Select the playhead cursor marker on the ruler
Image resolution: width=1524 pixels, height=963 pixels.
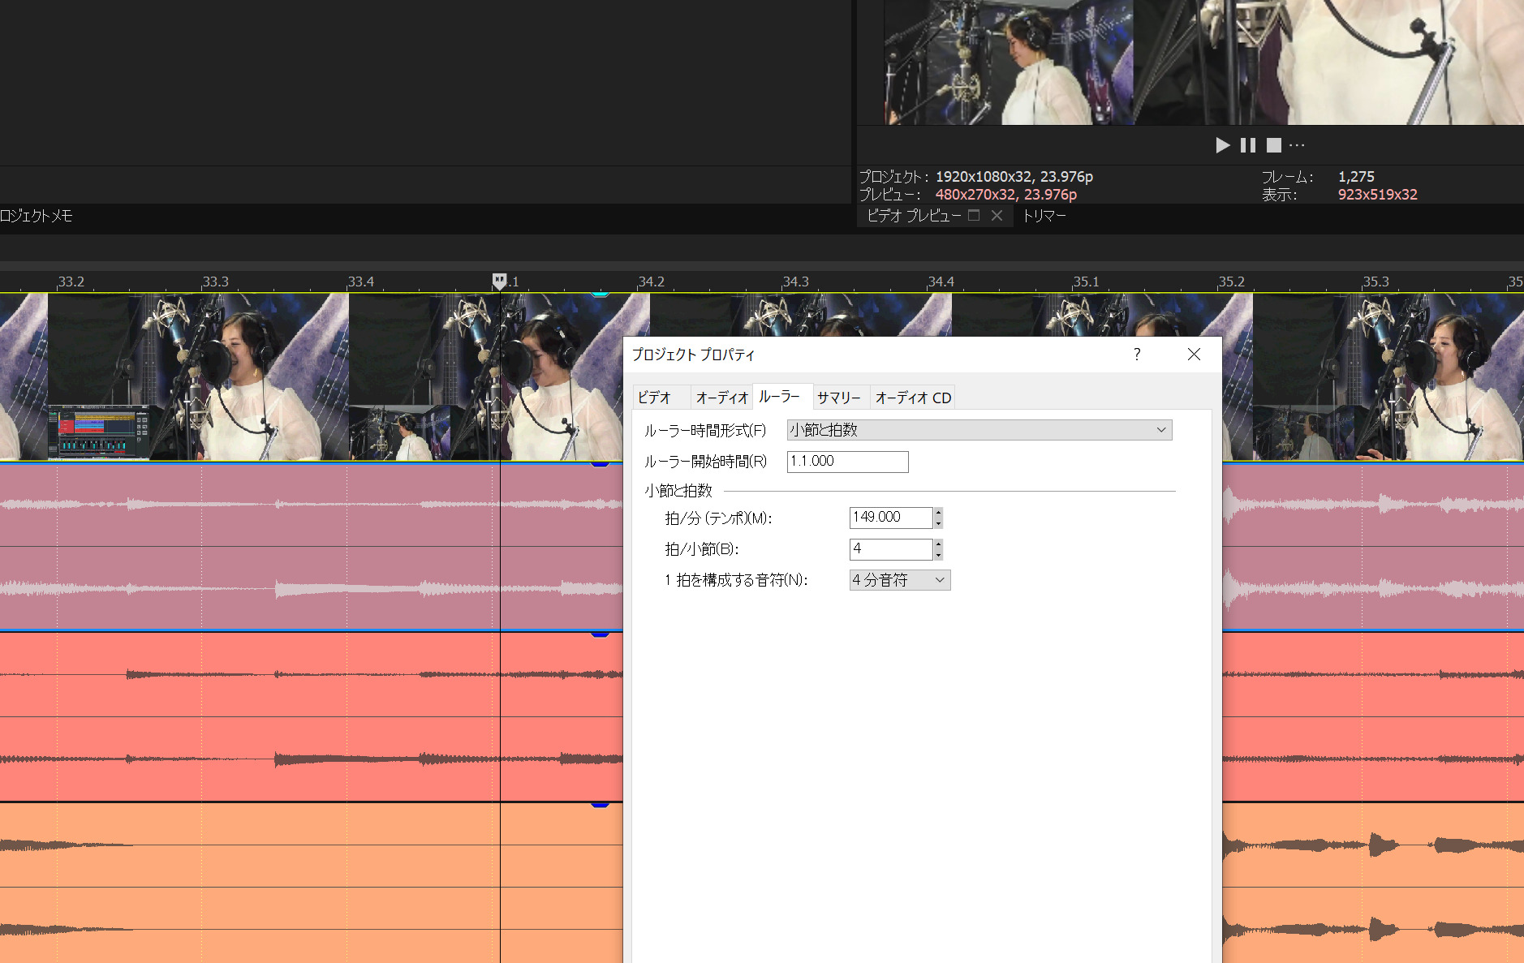[x=499, y=281]
